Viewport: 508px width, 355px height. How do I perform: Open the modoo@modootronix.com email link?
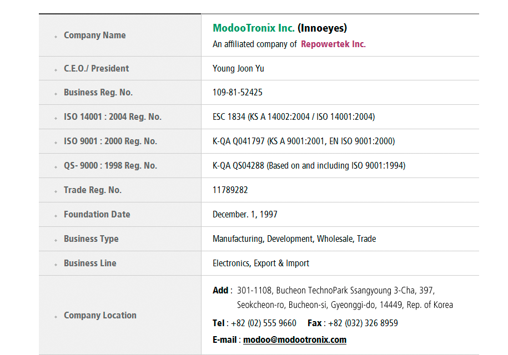(294, 340)
